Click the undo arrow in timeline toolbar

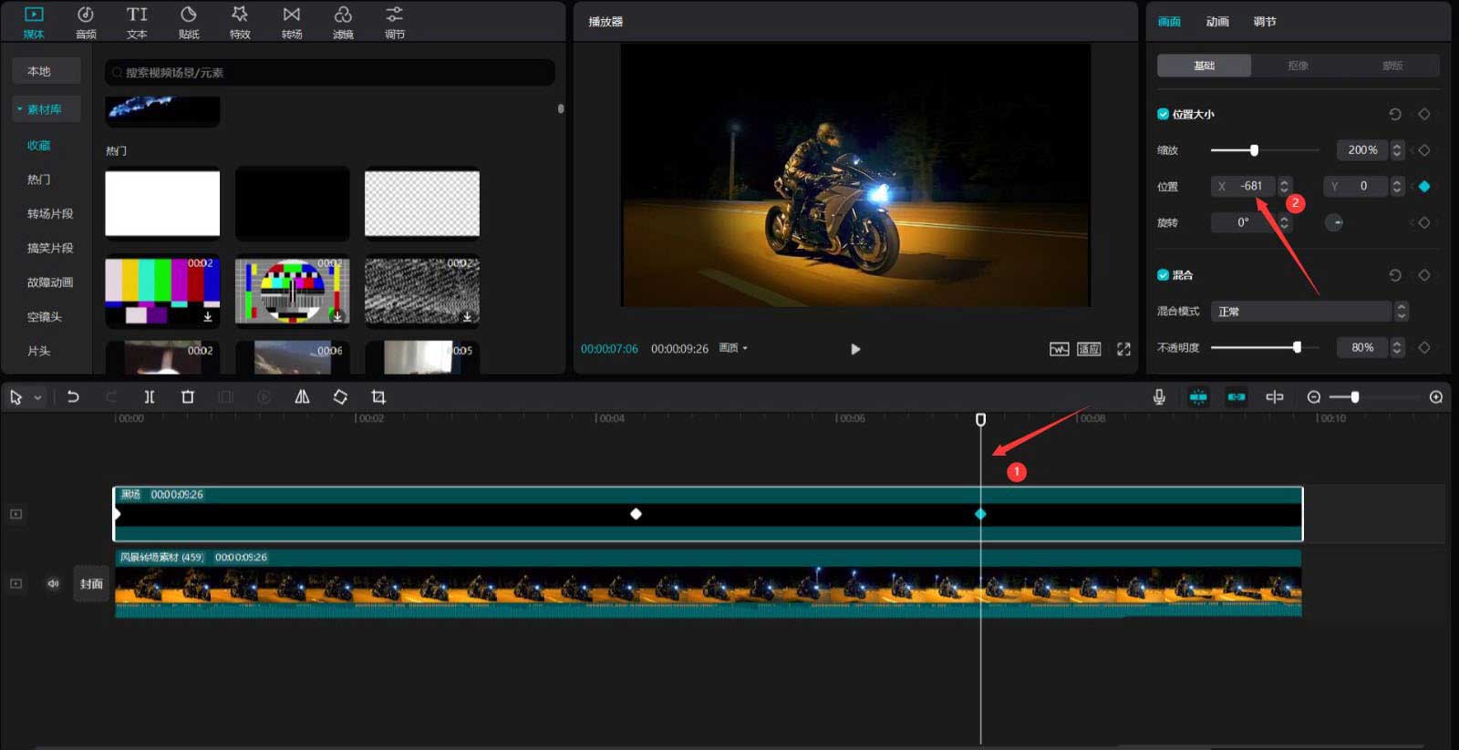coord(73,397)
